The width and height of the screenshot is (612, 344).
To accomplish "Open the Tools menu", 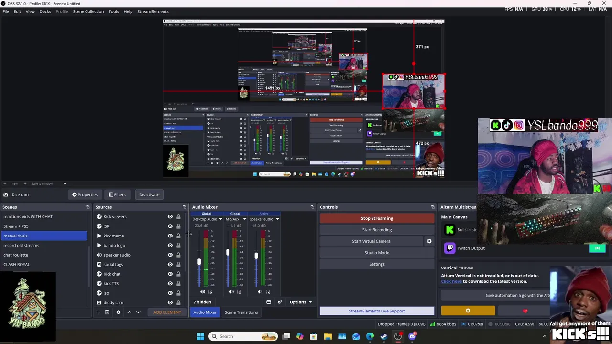I will click(113, 11).
